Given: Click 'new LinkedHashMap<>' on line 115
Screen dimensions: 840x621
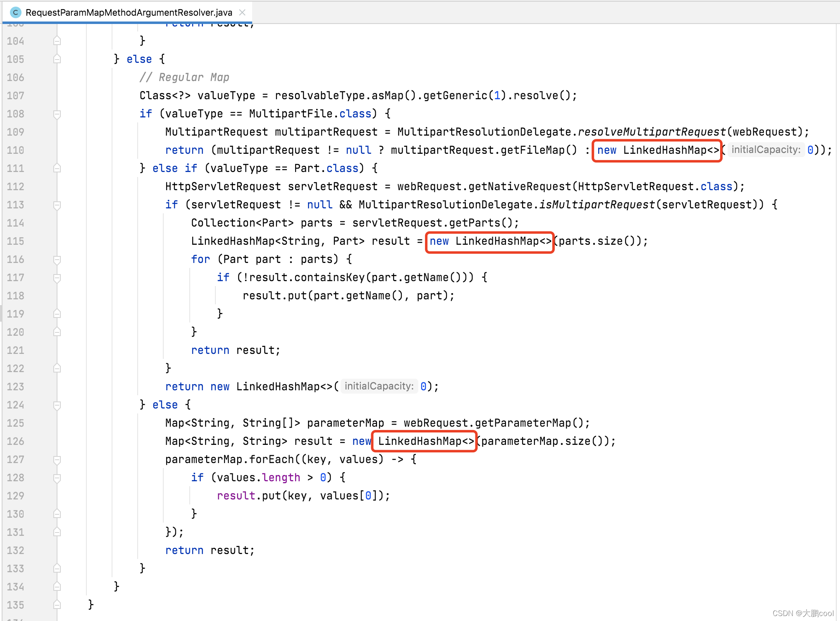Looking at the screenshot, I should 490,241.
